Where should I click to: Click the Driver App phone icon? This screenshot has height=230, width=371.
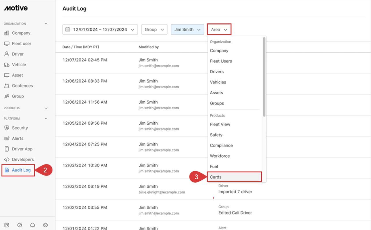7,149
